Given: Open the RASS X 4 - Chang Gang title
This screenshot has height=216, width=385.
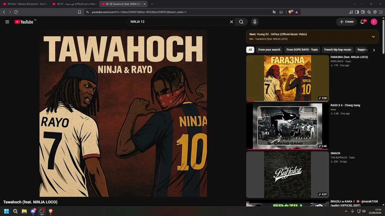Looking at the screenshot, I should (345, 105).
